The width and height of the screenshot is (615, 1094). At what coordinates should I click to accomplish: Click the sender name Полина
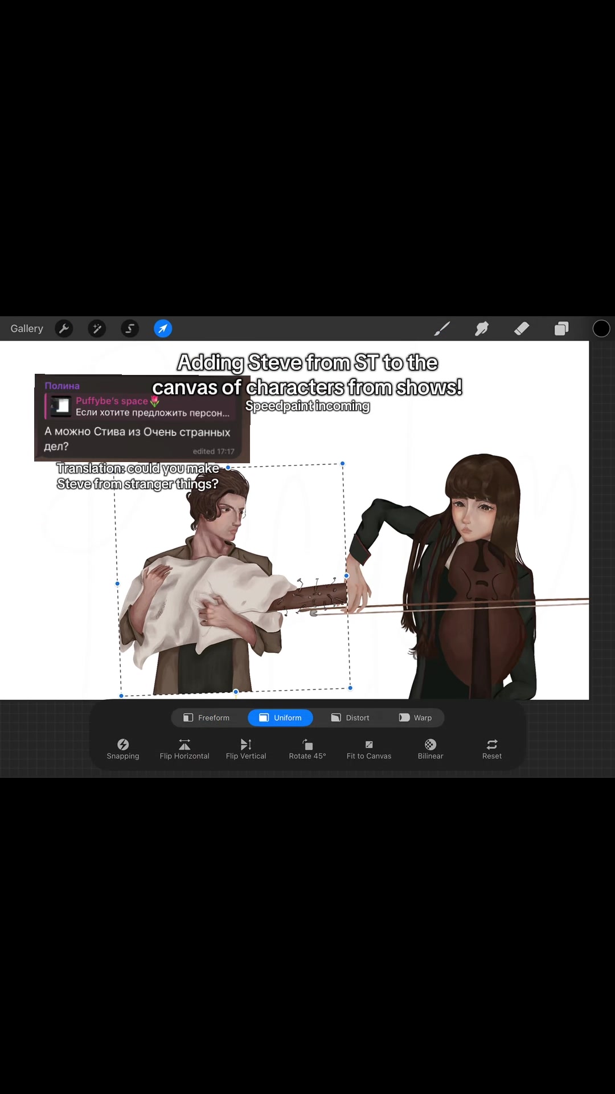62,386
